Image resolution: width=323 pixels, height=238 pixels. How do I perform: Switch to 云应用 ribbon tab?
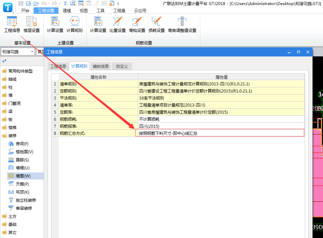tap(140, 10)
